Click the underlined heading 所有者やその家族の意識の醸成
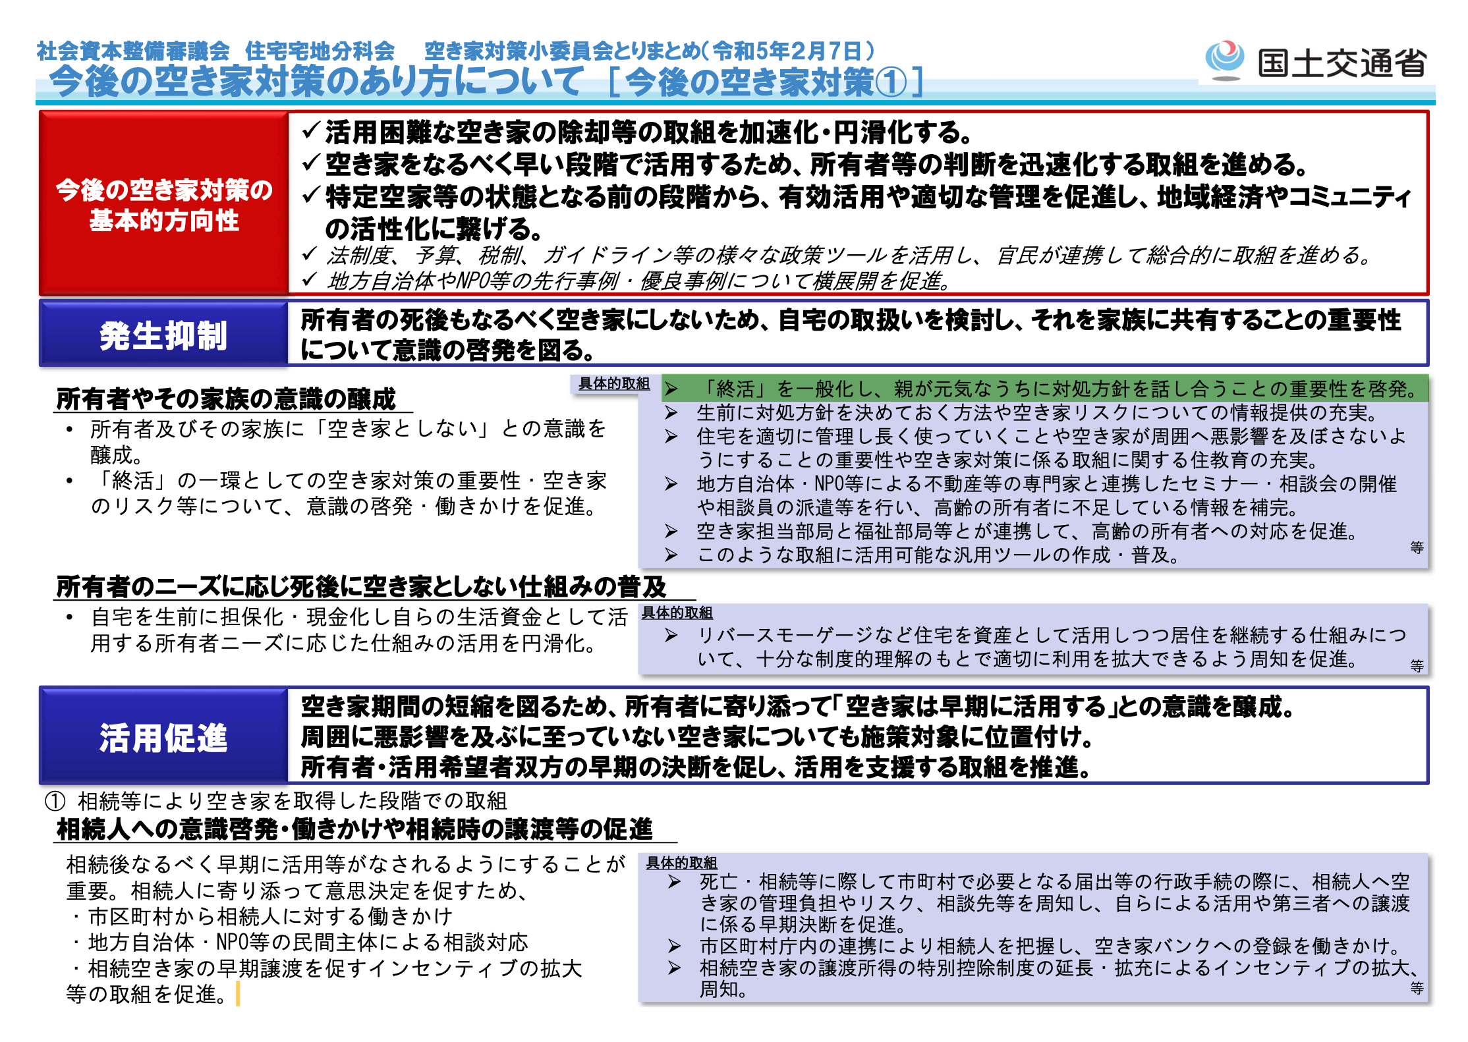Screen dimensions: 1468x1042 226,399
